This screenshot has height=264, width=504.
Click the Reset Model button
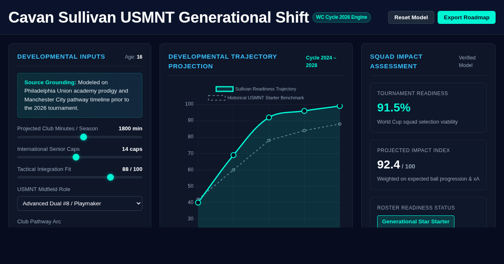pyautogui.click(x=411, y=17)
